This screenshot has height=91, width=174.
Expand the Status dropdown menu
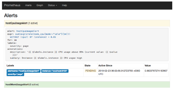point(52,5)
